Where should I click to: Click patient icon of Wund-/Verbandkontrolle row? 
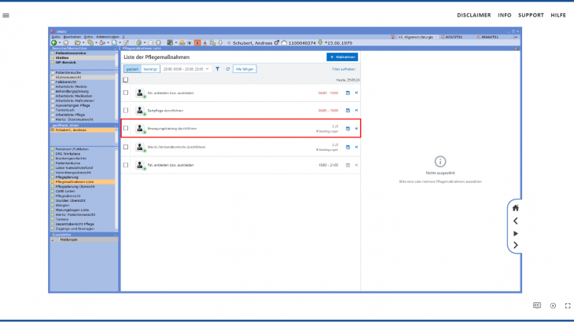pyautogui.click(x=140, y=146)
